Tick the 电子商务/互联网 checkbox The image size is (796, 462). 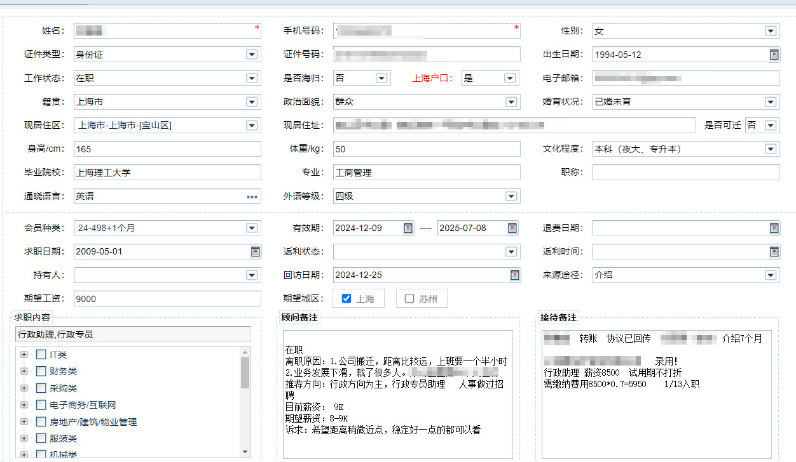pyautogui.click(x=41, y=405)
